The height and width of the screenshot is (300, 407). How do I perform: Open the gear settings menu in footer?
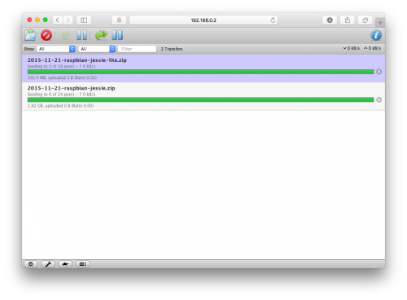pos(31,264)
